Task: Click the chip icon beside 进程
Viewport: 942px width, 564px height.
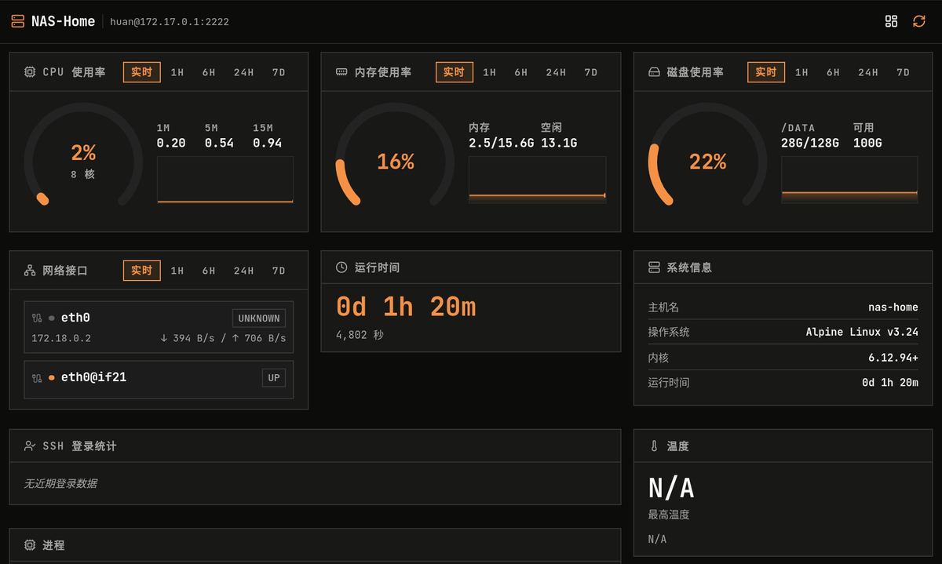Action: click(x=30, y=545)
